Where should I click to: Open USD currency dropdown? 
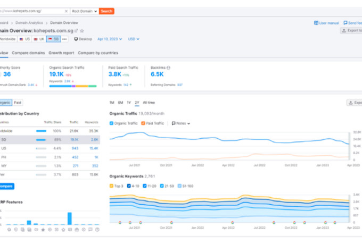[134, 39]
